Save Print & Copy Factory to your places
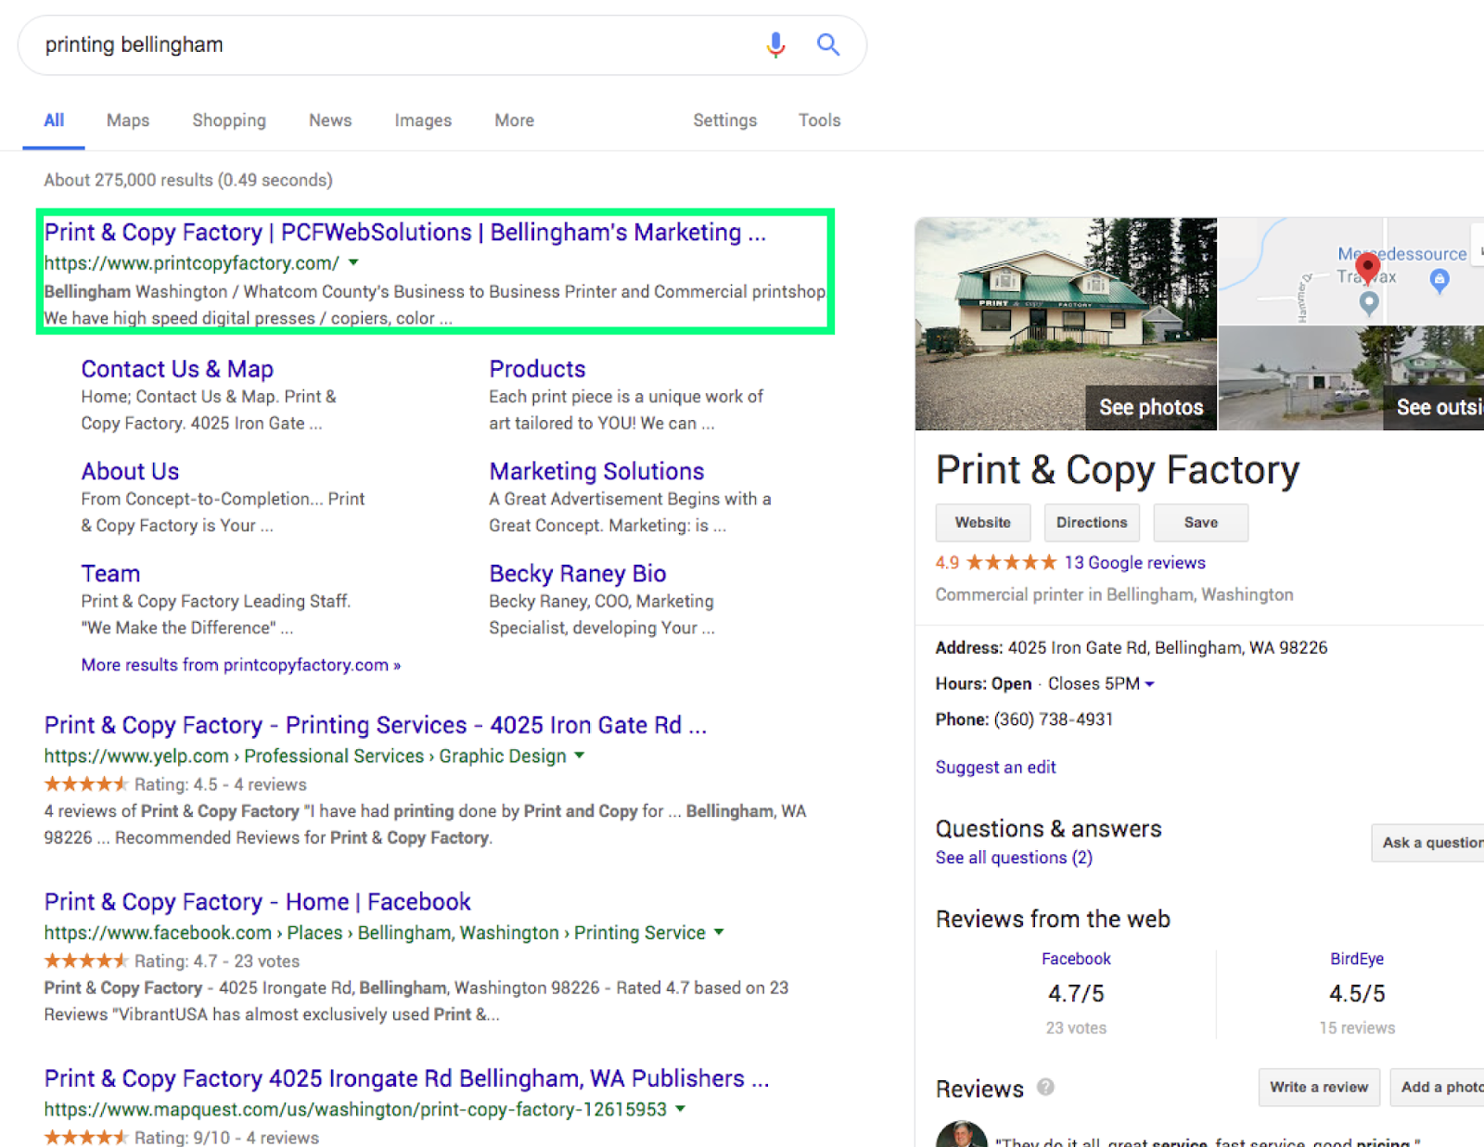 coord(1201,523)
